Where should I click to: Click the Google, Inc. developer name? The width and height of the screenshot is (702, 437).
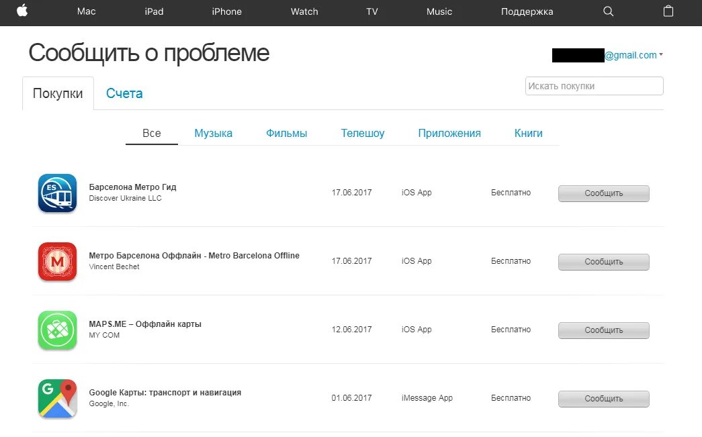click(109, 403)
